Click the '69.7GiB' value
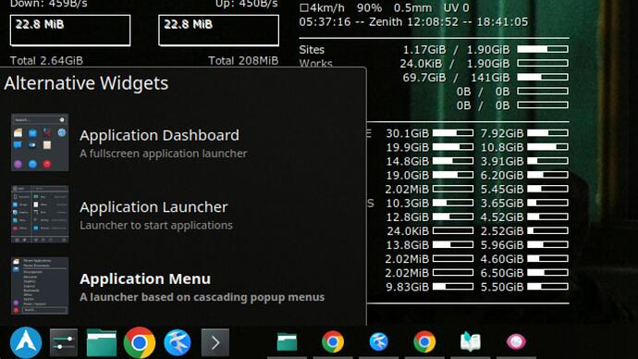 pyautogui.click(x=424, y=78)
